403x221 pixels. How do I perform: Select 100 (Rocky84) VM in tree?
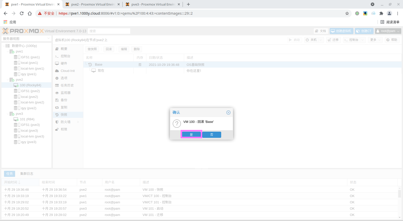click(30, 85)
